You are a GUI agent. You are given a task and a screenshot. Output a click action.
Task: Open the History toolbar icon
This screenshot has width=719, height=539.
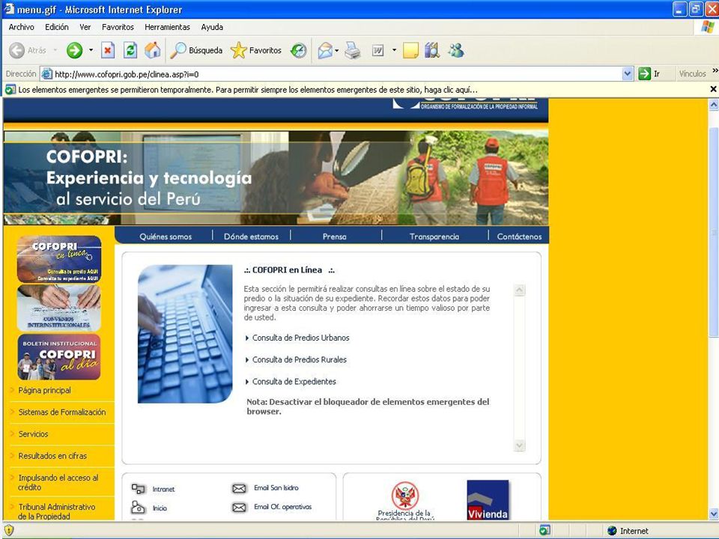pyautogui.click(x=299, y=50)
